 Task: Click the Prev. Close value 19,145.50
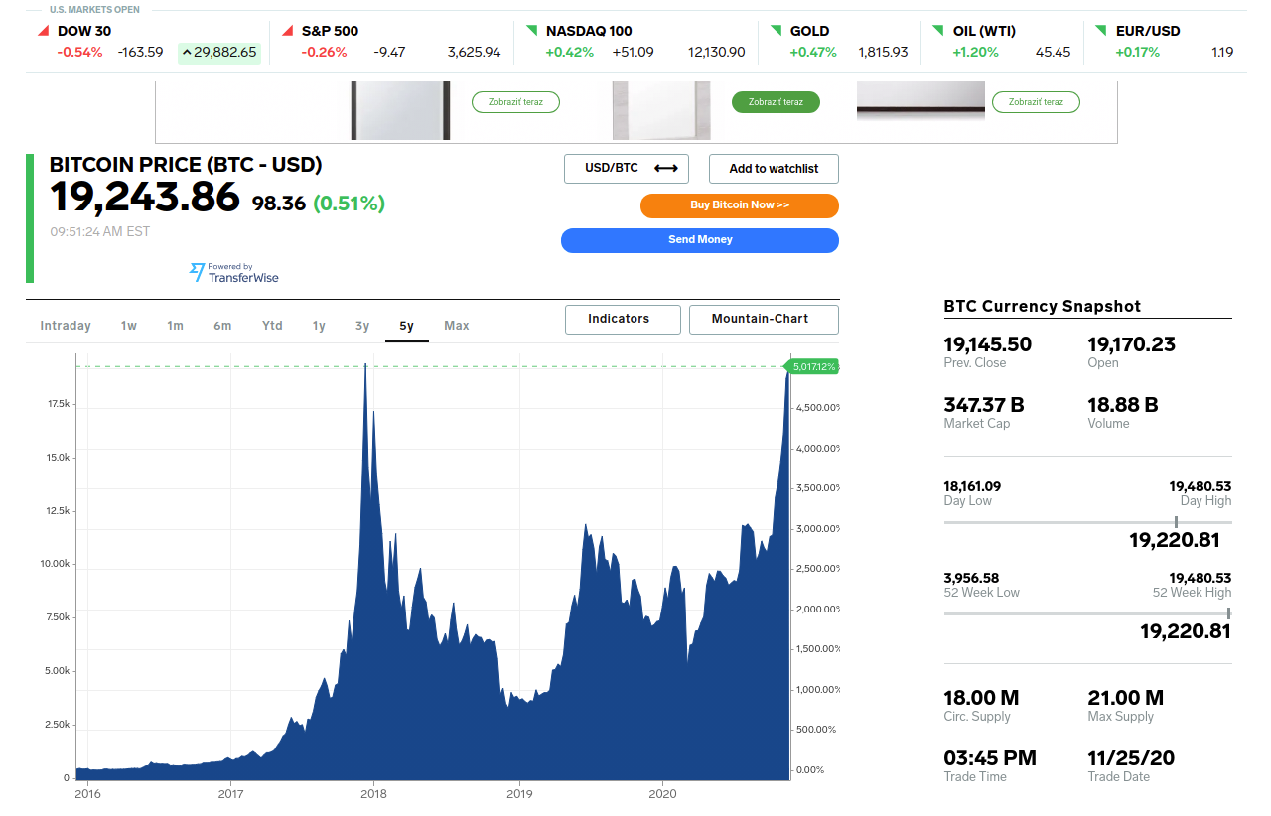[988, 344]
